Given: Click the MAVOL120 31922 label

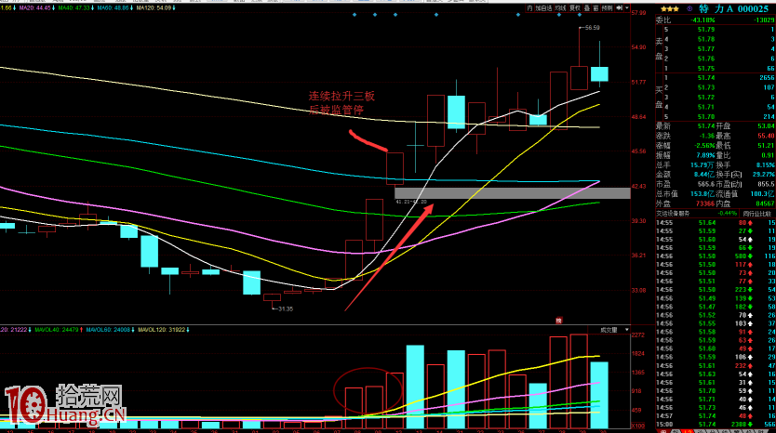Looking at the screenshot, I should (164, 330).
